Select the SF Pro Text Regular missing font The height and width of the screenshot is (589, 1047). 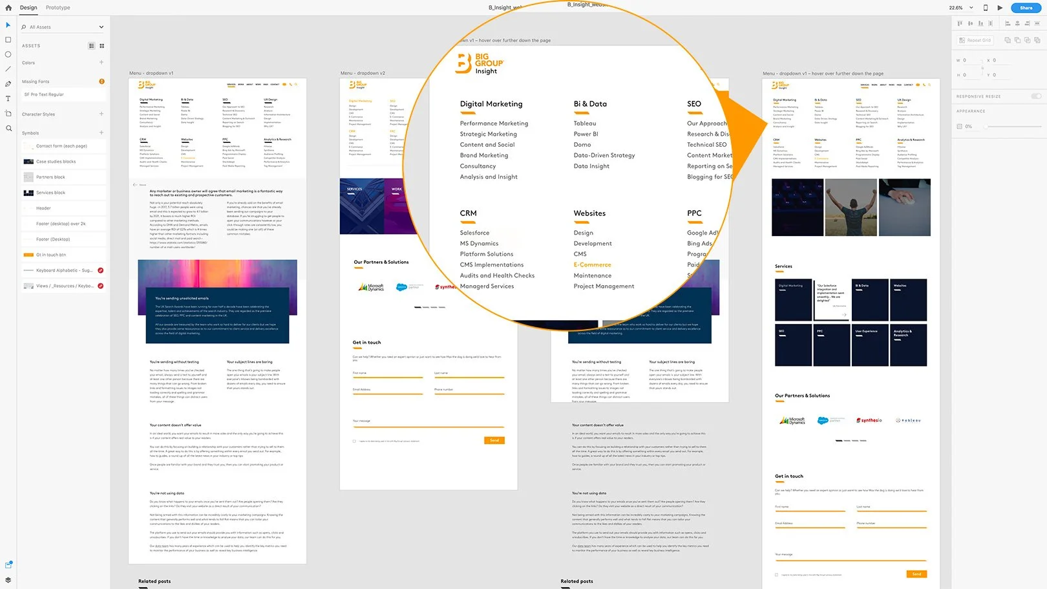tap(63, 94)
